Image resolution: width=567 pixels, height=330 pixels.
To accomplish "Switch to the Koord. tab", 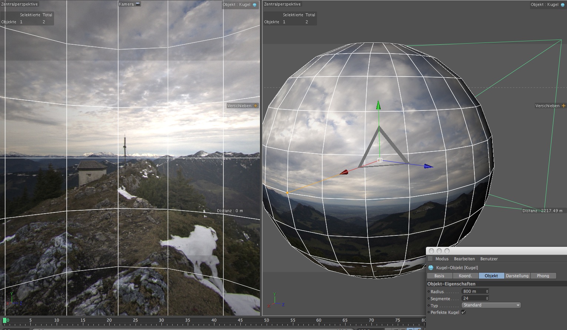I will [465, 276].
